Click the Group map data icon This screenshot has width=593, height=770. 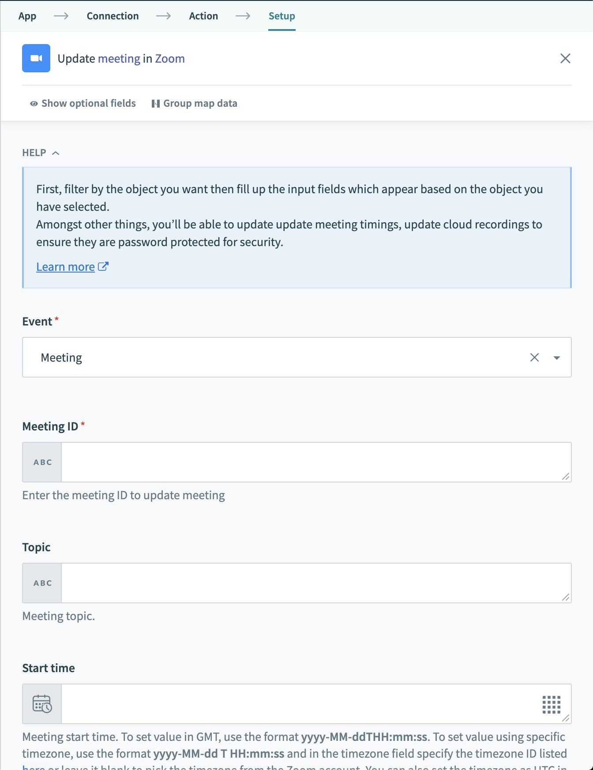(x=155, y=104)
